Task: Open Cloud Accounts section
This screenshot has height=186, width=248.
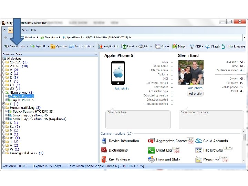Action: point(211,141)
